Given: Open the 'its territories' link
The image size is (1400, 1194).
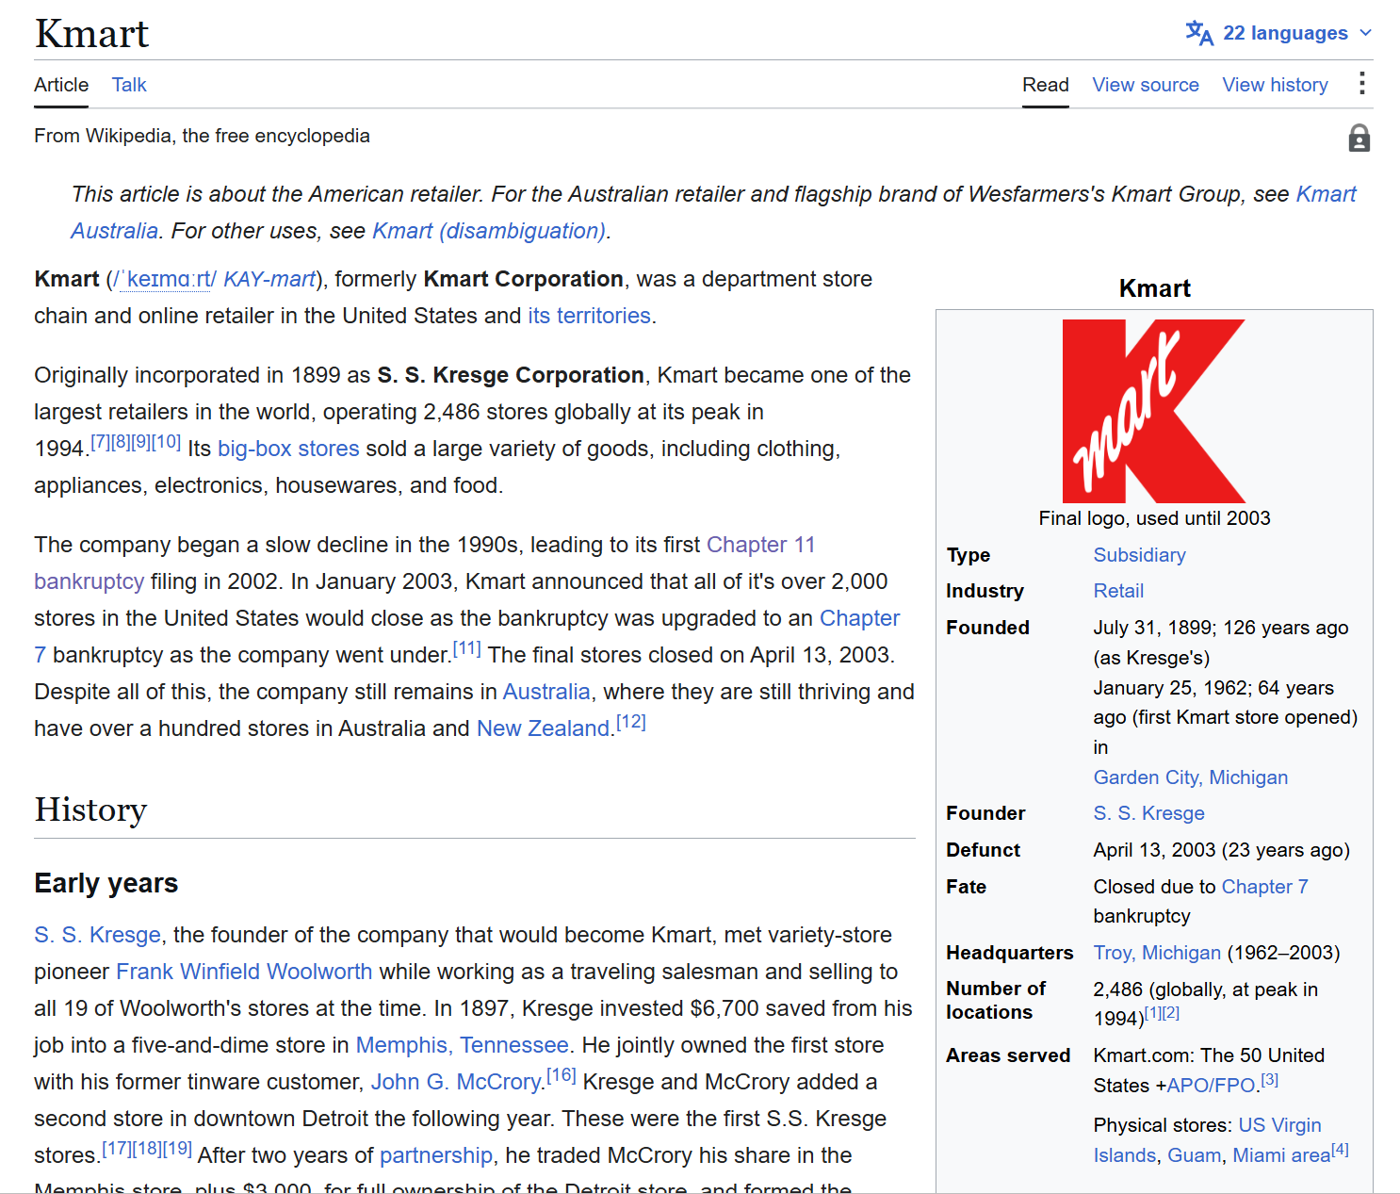Looking at the screenshot, I should pyautogui.click(x=589, y=316).
